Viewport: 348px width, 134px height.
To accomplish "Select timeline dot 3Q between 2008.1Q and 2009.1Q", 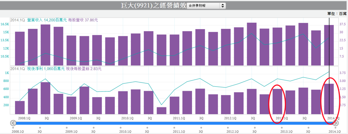I will click(x=40, y=128).
